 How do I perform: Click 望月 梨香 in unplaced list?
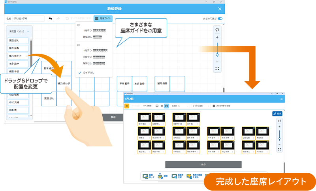[x=18, y=48]
